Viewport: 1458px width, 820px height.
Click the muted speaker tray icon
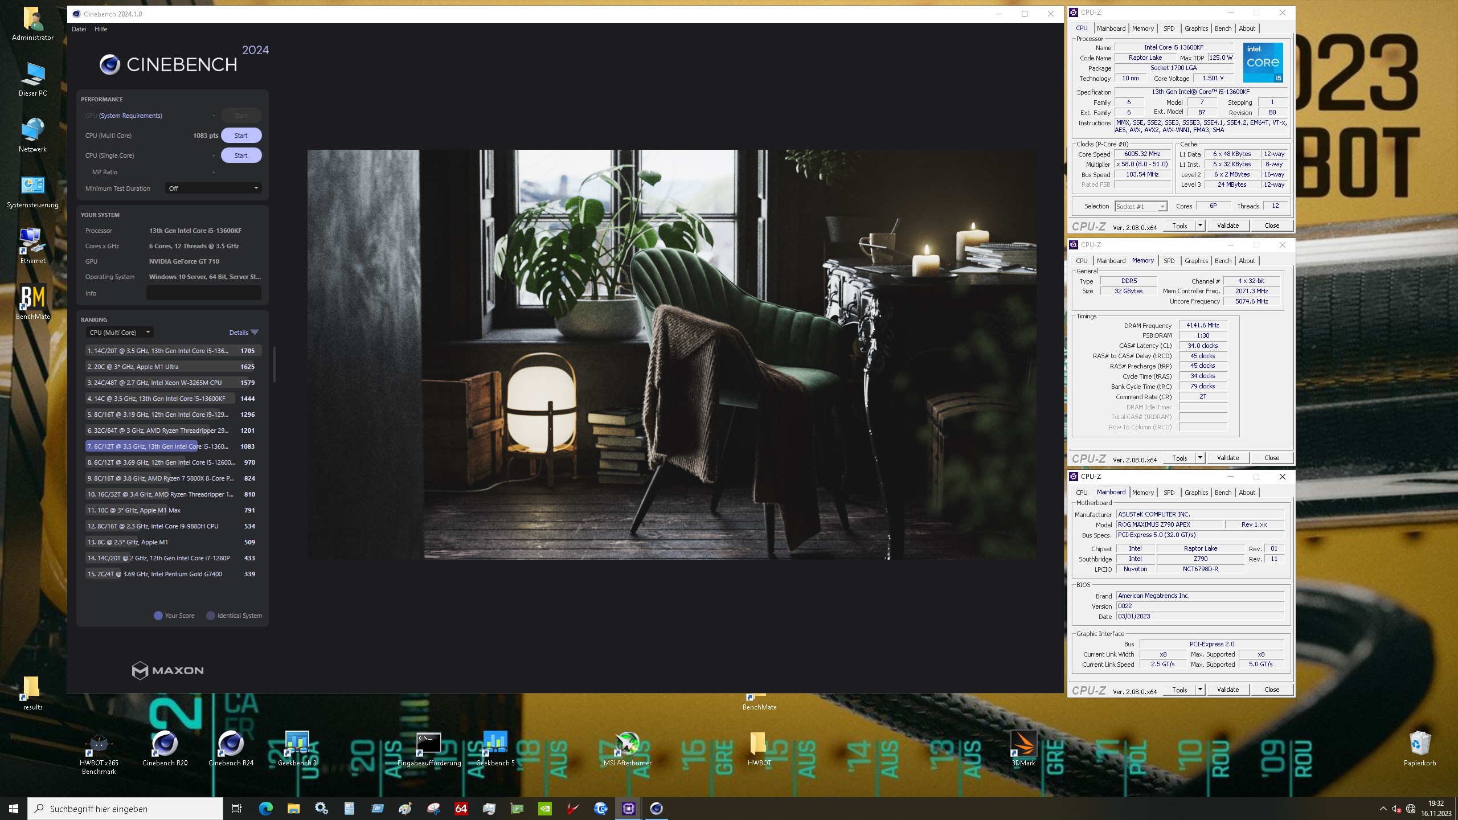tap(1396, 809)
